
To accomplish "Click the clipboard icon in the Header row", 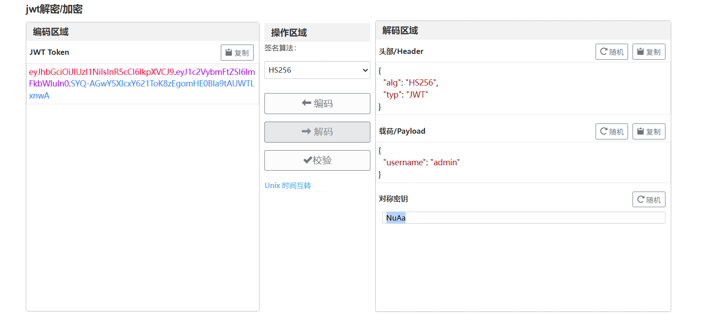I will pyautogui.click(x=641, y=52).
